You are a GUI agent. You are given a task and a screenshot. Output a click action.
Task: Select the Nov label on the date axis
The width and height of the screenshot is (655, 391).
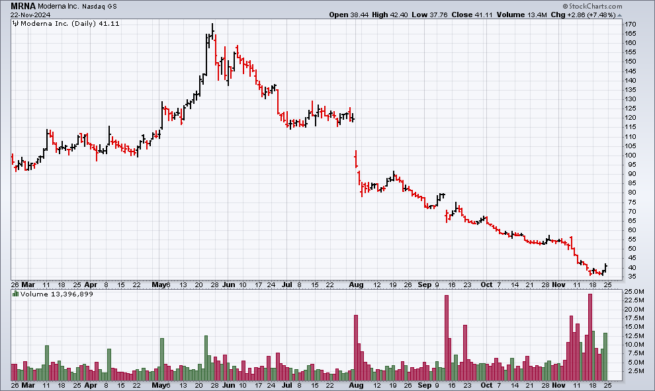(558, 284)
